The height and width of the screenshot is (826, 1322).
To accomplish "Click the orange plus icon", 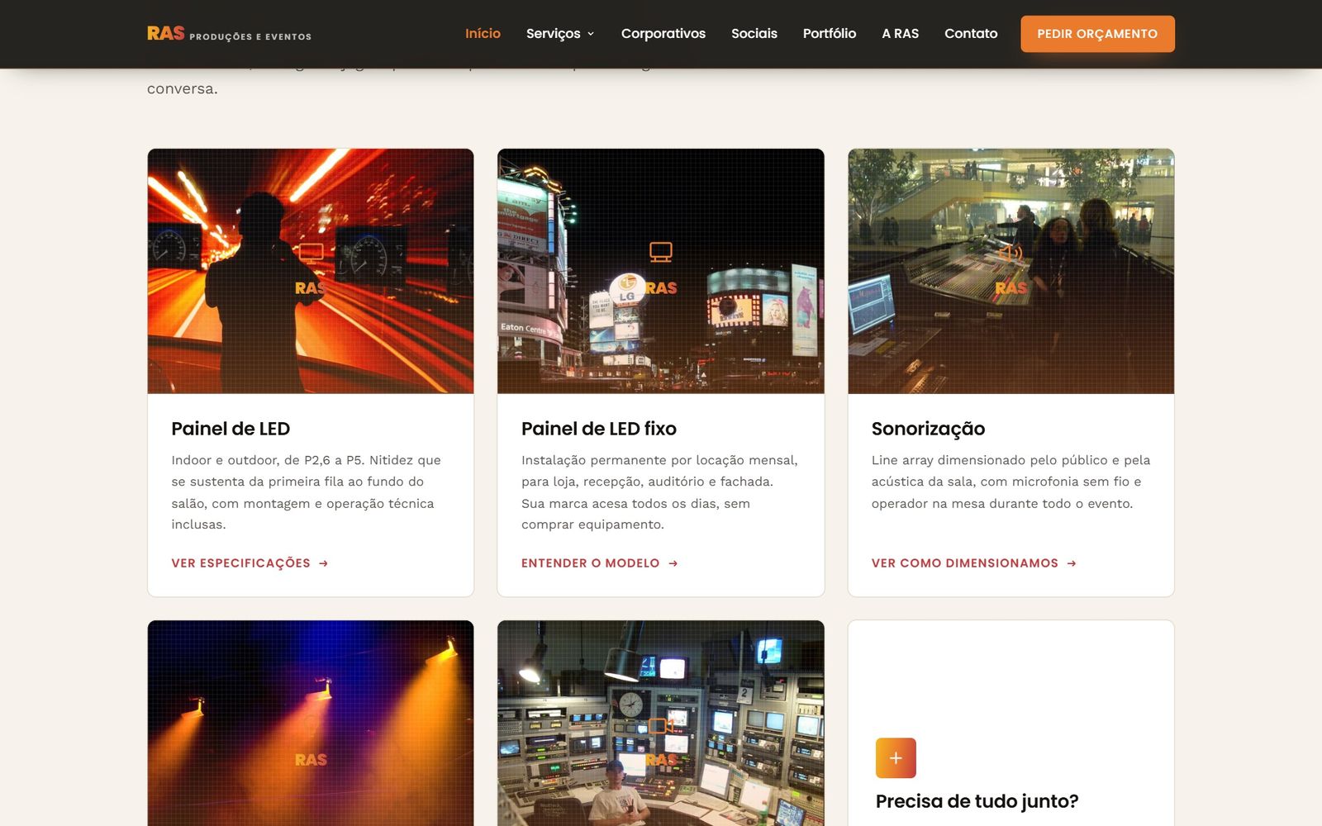I will pyautogui.click(x=896, y=757).
